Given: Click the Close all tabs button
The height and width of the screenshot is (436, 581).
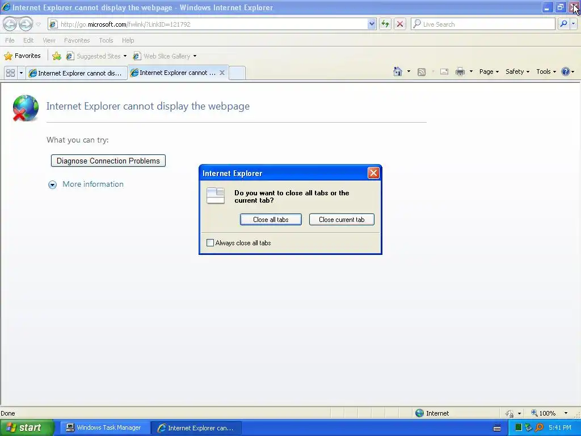Looking at the screenshot, I should 271,220.
